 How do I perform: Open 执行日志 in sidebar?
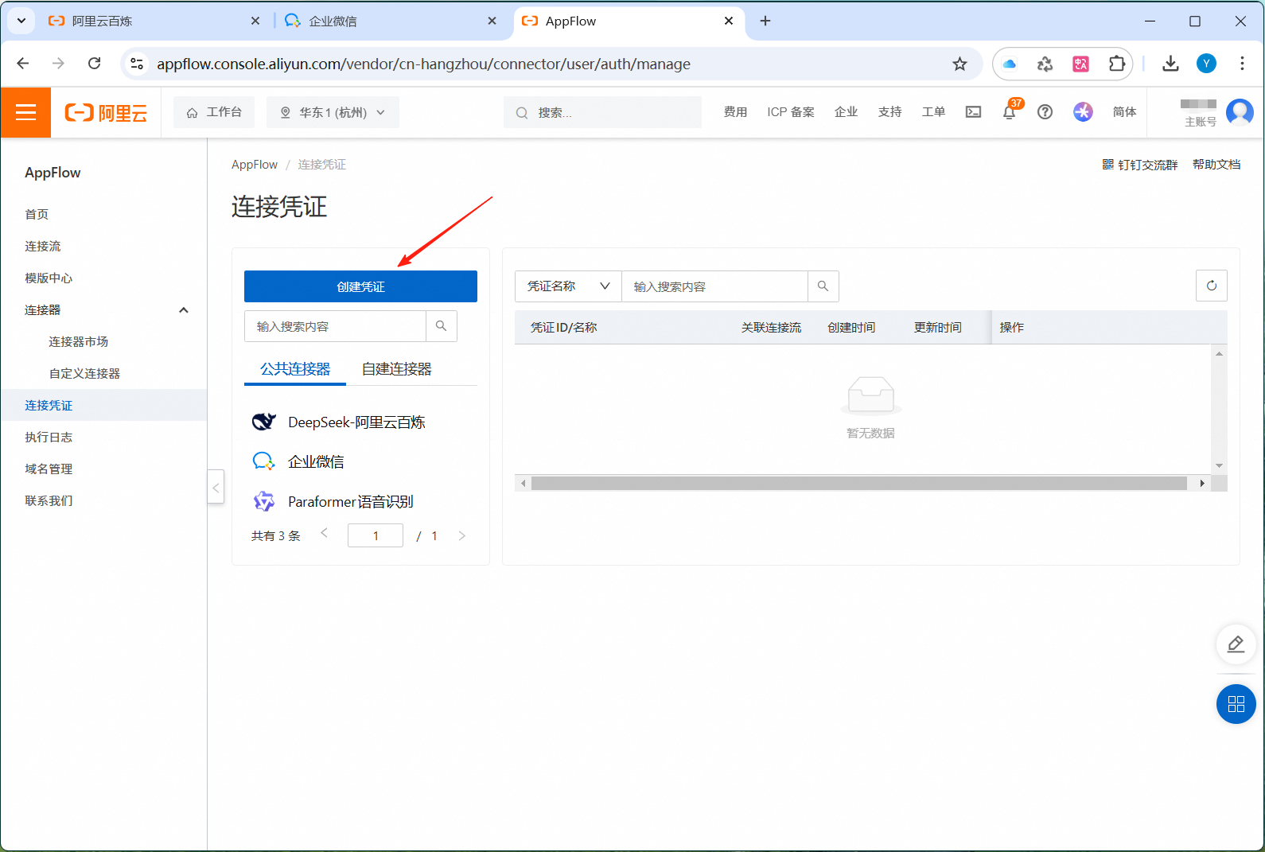click(x=49, y=438)
